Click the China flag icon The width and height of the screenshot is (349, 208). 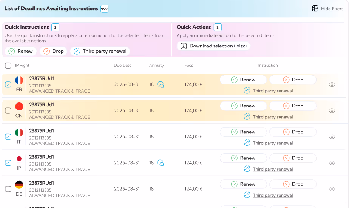point(19,106)
